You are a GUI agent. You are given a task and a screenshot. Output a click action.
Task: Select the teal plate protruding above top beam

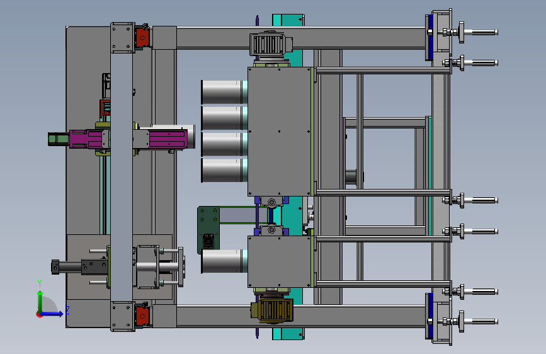288,20
